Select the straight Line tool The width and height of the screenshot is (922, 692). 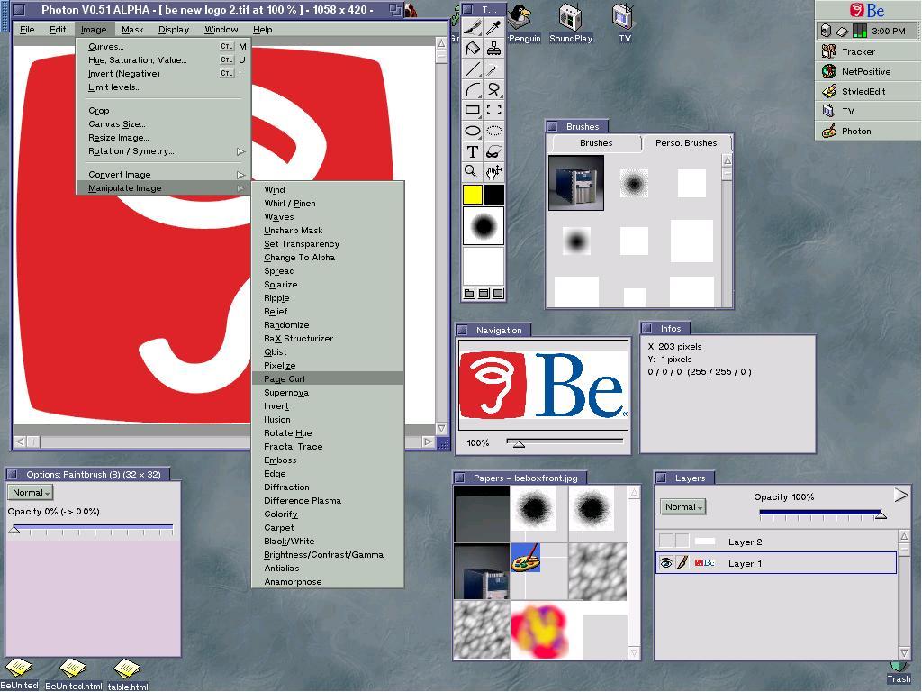click(472, 68)
